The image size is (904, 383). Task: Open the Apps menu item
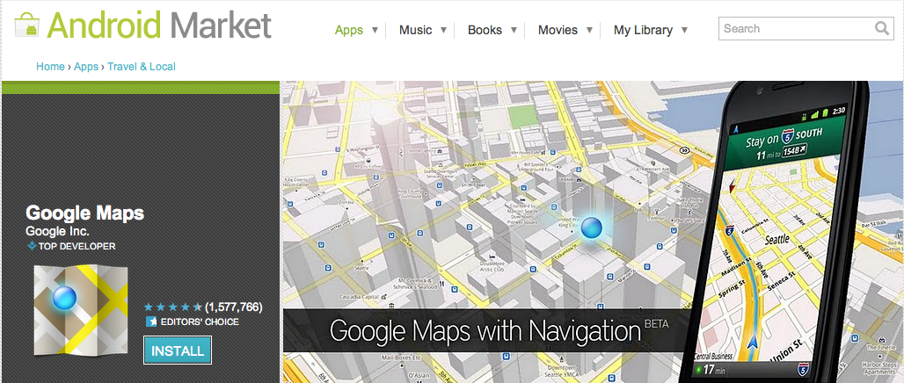349,30
